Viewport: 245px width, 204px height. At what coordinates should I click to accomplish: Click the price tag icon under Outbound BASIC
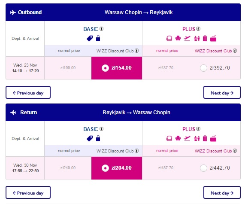click(90, 38)
